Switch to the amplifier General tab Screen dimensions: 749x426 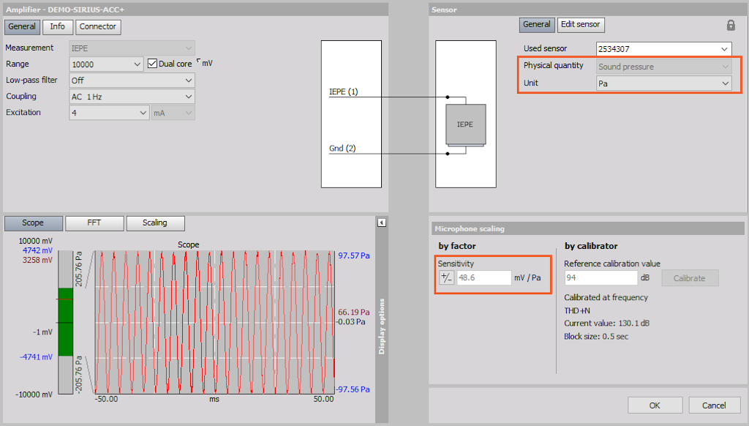point(22,27)
